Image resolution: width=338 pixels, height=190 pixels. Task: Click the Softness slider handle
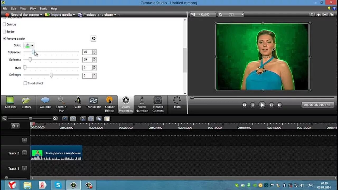coord(30,60)
